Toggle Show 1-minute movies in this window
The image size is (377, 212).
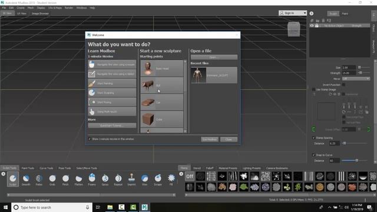click(x=90, y=139)
